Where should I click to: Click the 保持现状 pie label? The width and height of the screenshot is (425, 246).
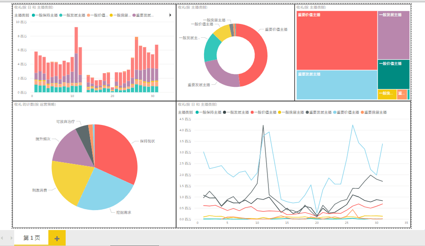pyautogui.click(x=147, y=141)
